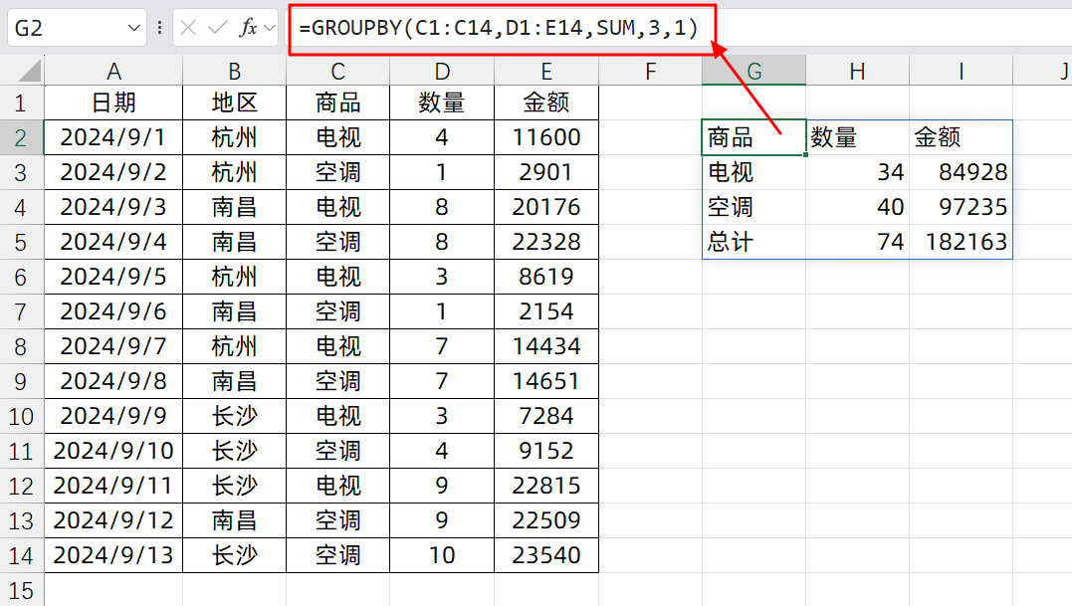Click cell D1 with 数量
The height and width of the screenshot is (606, 1072).
tap(442, 103)
